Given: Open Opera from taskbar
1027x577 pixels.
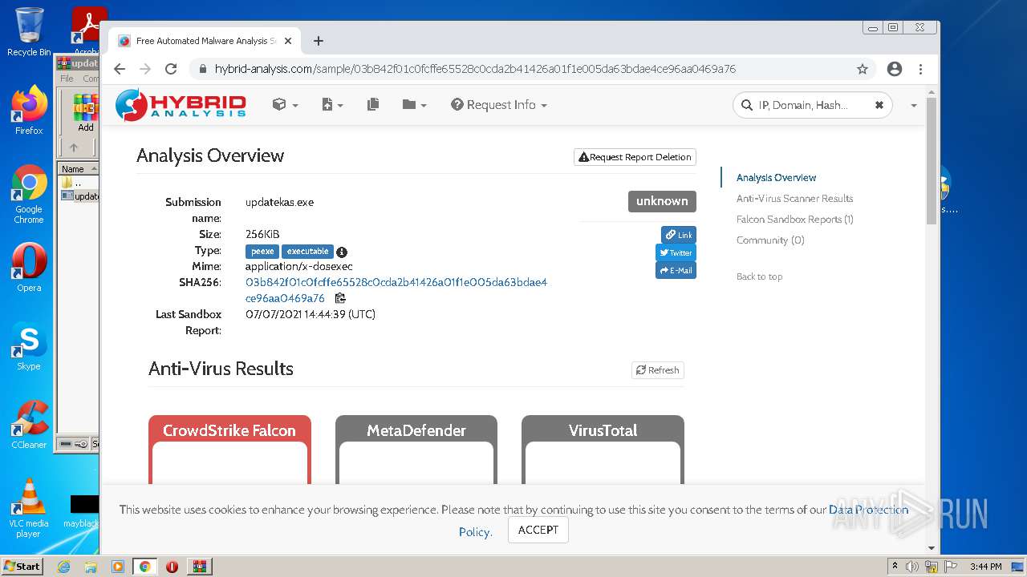Looking at the screenshot, I should click(172, 567).
